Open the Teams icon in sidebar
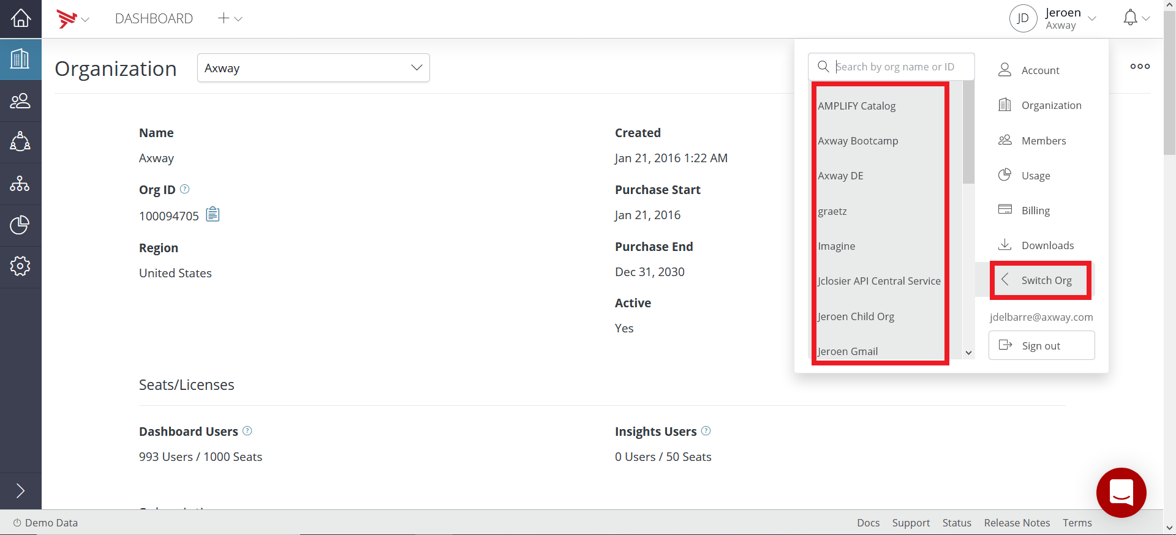The height and width of the screenshot is (535, 1176). (20, 141)
